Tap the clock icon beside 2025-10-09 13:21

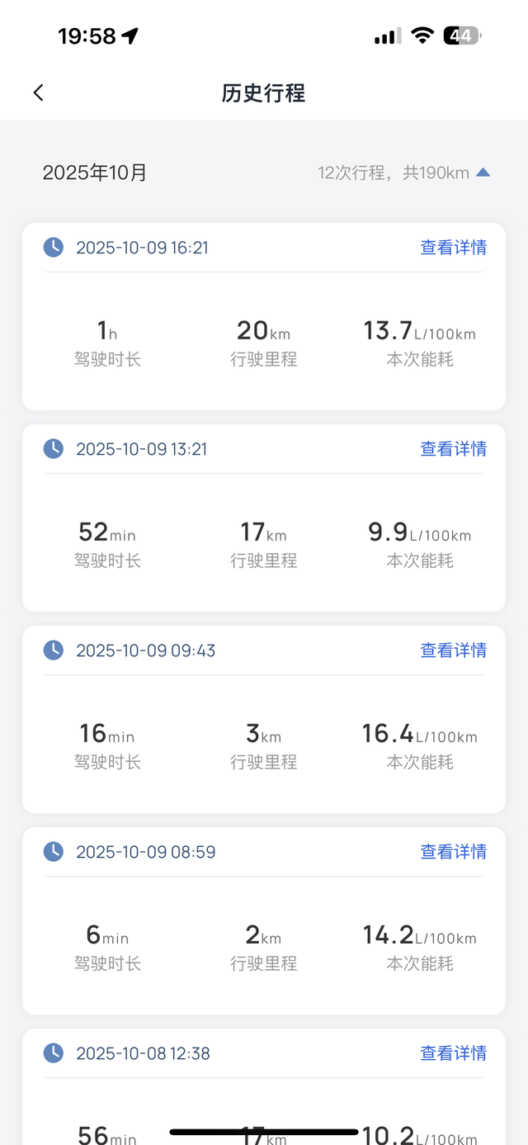point(53,448)
